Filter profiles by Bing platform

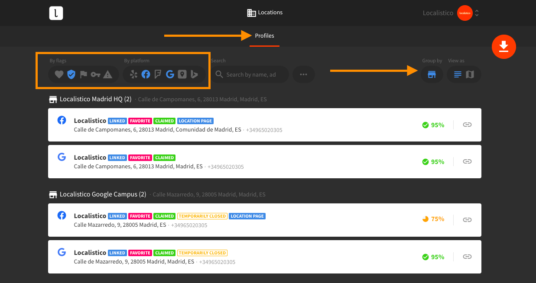coord(194,74)
